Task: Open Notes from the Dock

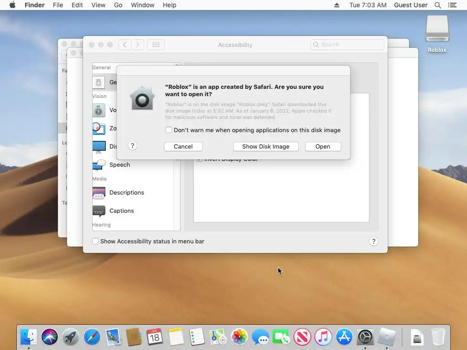Action: [x=176, y=337]
